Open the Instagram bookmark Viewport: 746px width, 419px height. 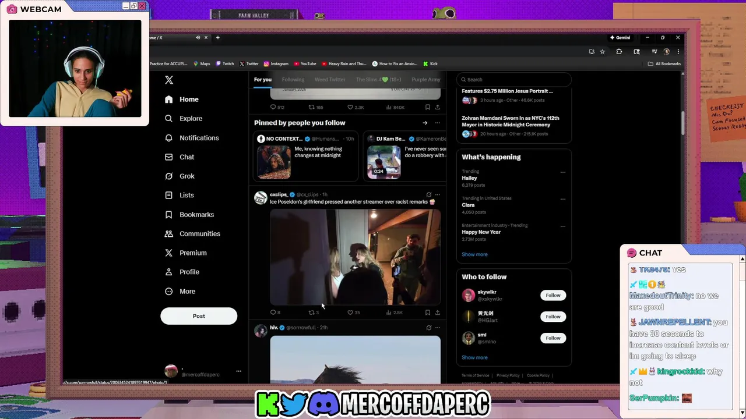pyautogui.click(x=276, y=64)
